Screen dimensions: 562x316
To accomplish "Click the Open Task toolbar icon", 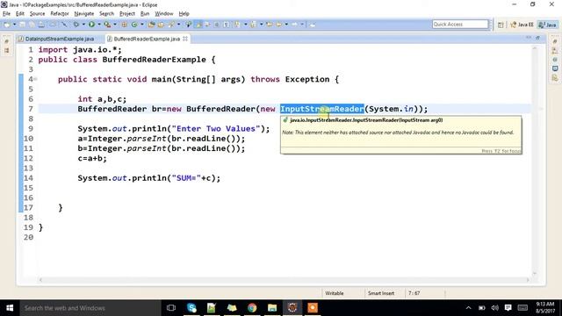I will (161, 25).
